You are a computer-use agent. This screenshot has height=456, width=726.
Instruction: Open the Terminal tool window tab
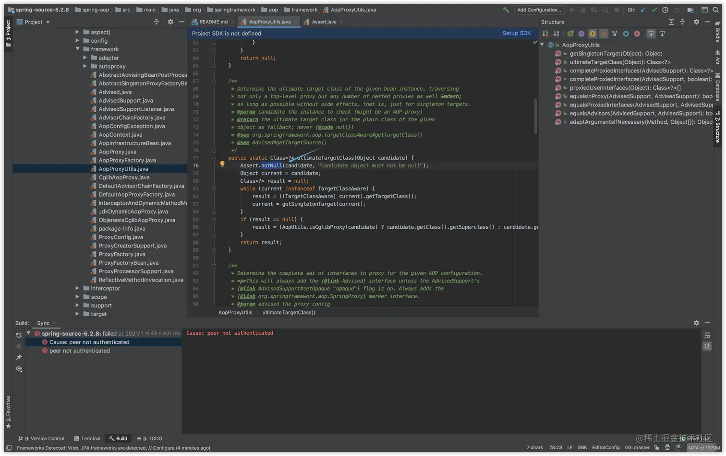[x=87, y=438]
